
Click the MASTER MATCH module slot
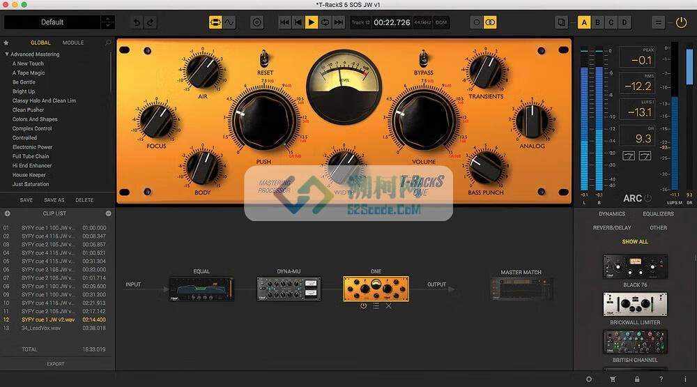[x=521, y=289]
